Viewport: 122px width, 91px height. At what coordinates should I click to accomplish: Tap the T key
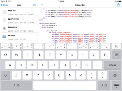pyautogui.click(x=50, y=55)
